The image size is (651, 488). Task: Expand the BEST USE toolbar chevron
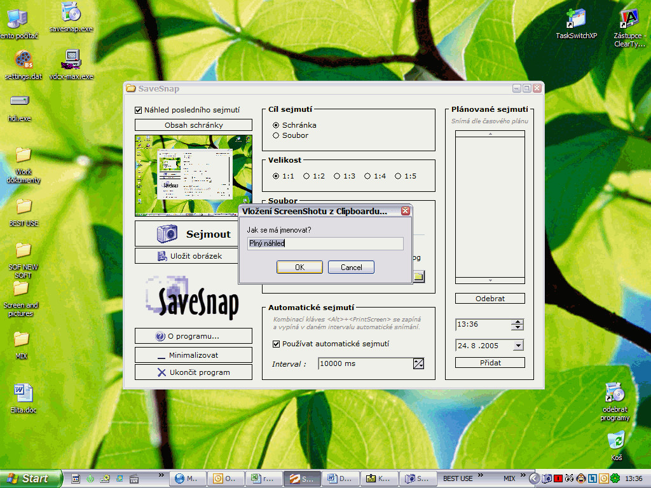coord(481,475)
